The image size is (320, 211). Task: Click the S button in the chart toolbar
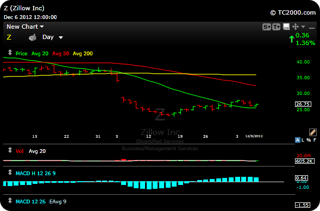point(267,27)
